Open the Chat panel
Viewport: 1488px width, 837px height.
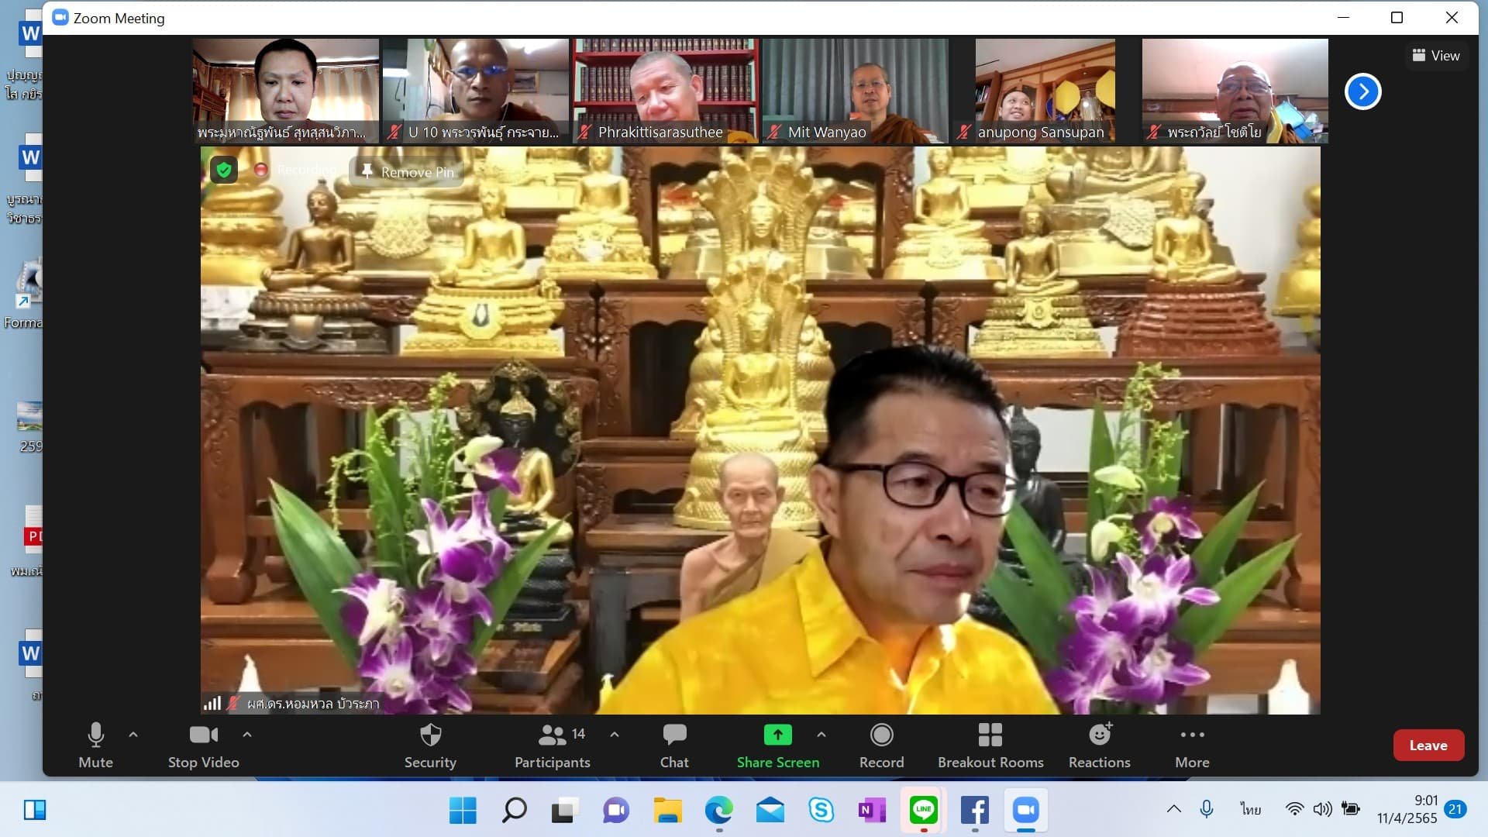coord(674,746)
